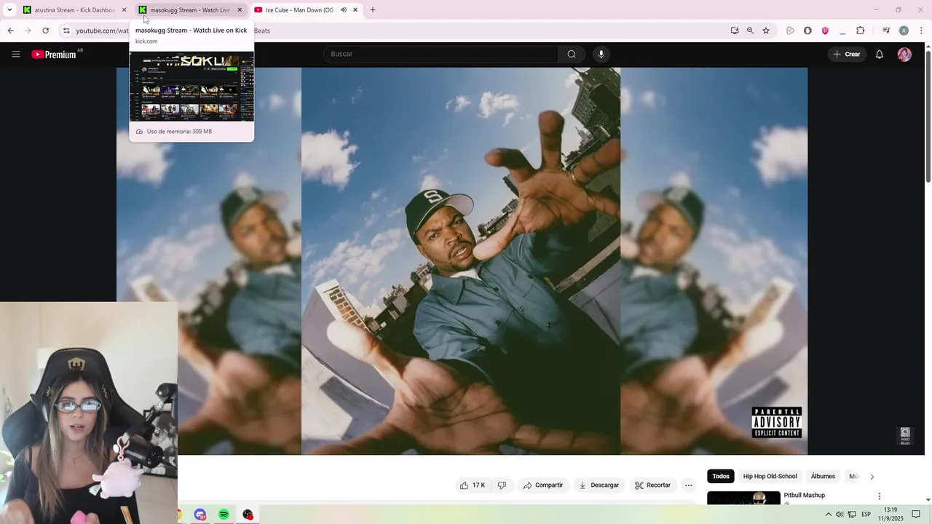Image resolution: width=932 pixels, height=524 pixels.
Task: Open the Chrome extensions puzzle icon
Action: point(860,31)
